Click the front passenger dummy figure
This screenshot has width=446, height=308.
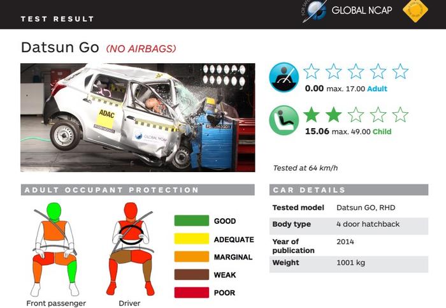coord(55,249)
